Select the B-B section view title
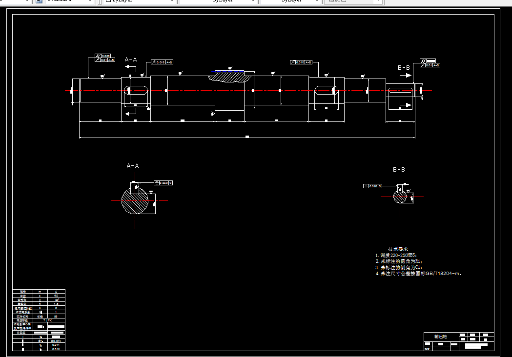 [x=399, y=170]
